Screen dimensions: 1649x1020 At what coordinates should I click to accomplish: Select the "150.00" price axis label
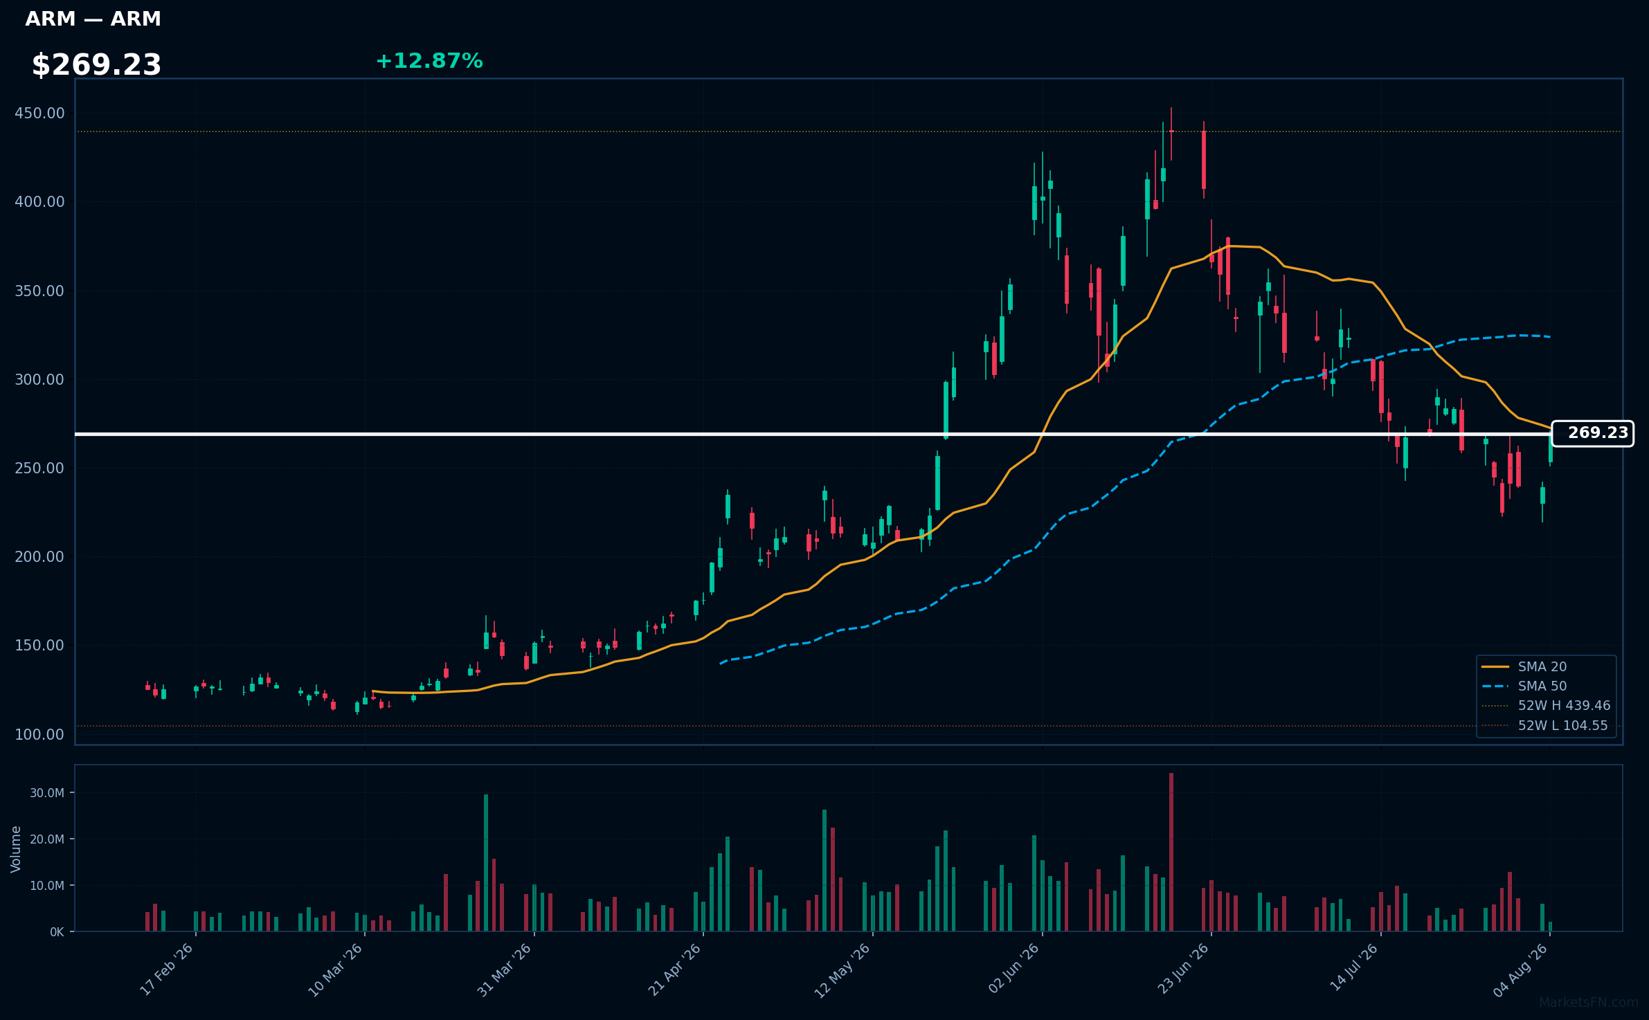pyautogui.click(x=39, y=646)
